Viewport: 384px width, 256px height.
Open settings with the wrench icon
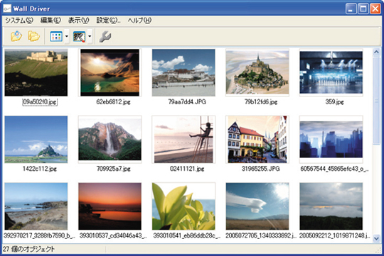point(105,36)
